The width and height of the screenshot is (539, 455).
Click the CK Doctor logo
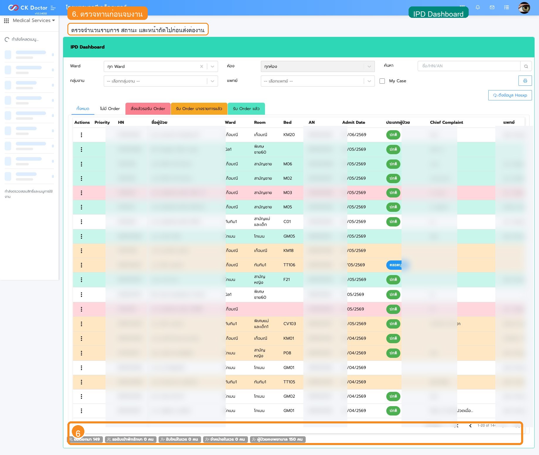[x=28, y=8]
